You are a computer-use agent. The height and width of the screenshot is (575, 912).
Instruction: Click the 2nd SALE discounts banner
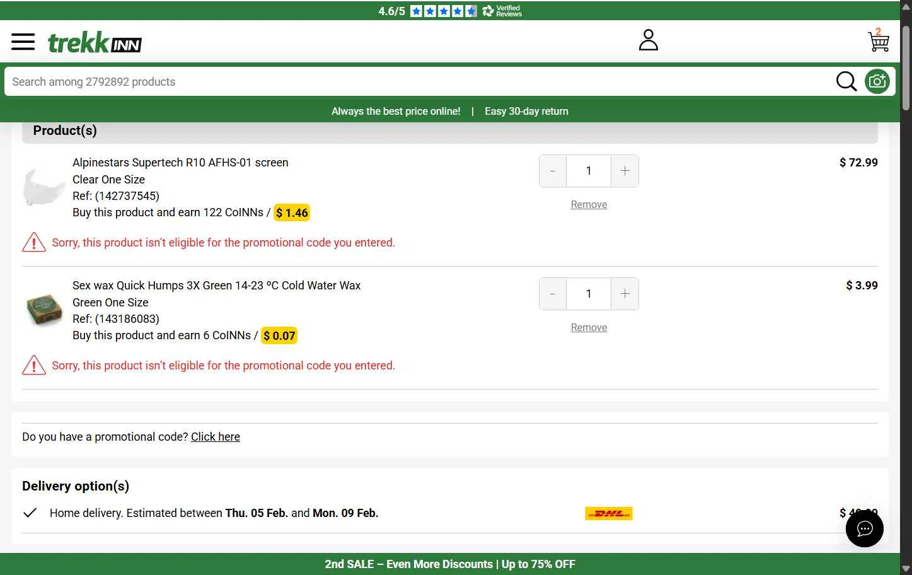tap(450, 564)
